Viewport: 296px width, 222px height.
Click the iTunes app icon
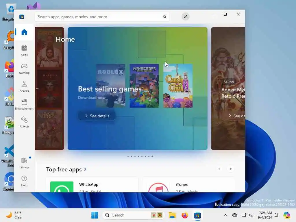tap(158, 187)
